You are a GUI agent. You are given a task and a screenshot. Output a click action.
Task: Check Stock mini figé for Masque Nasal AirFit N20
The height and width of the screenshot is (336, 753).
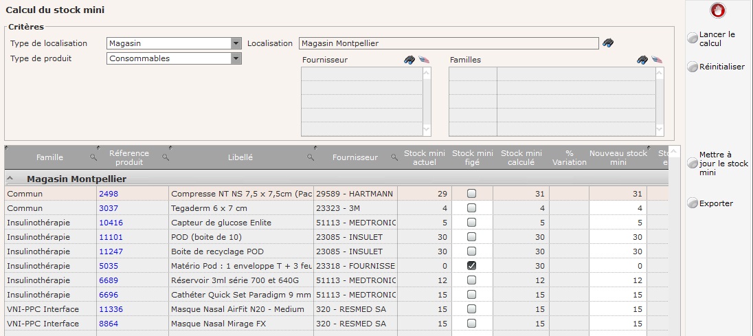tap(472, 309)
